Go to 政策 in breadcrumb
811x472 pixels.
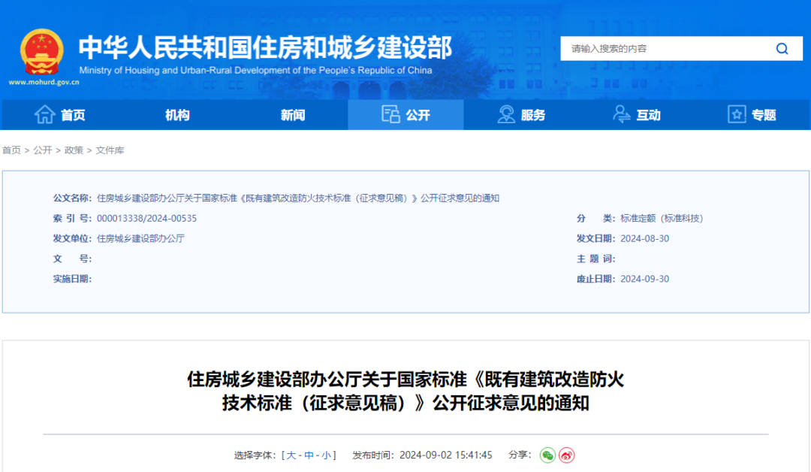pos(74,150)
